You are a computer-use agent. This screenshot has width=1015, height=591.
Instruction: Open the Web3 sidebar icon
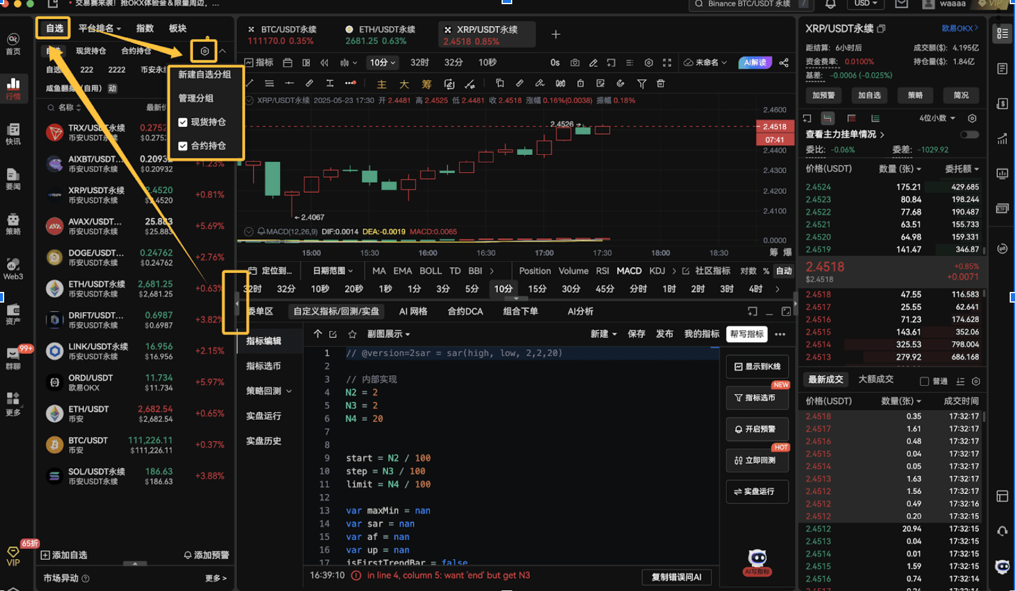pyautogui.click(x=13, y=269)
